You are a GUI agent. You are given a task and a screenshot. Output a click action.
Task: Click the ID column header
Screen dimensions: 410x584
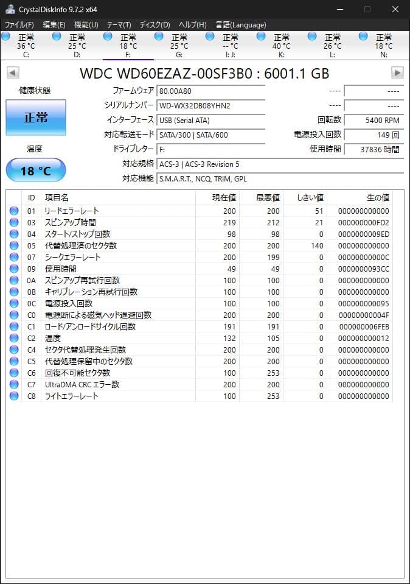(31, 198)
